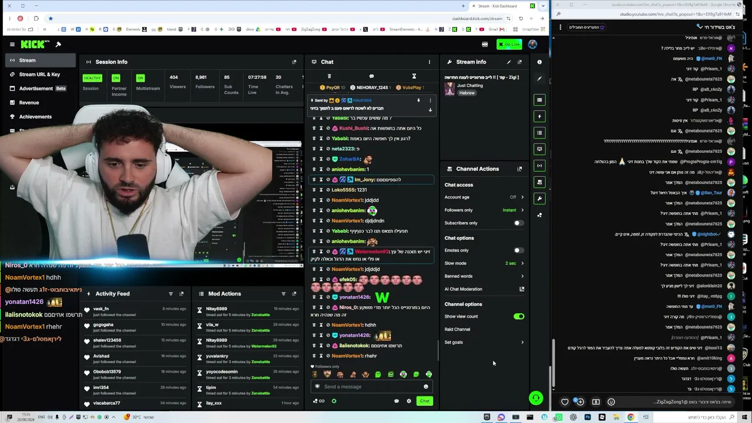Image resolution: width=752 pixels, height=423 pixels.
Task: Pop out the Session Info panel
Action: click(x=294, y=62)
